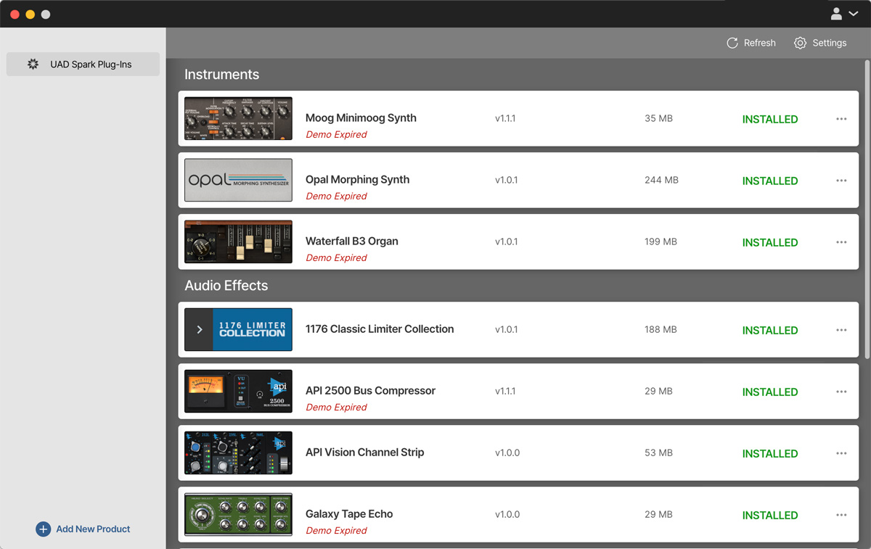This screenshot has width=871, height=549.
Task: Click INSTALLED status for Moog Minimoog Synth
Action: pos(770,119)
